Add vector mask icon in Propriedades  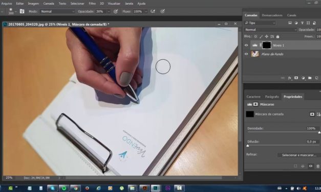click(318, 114)
